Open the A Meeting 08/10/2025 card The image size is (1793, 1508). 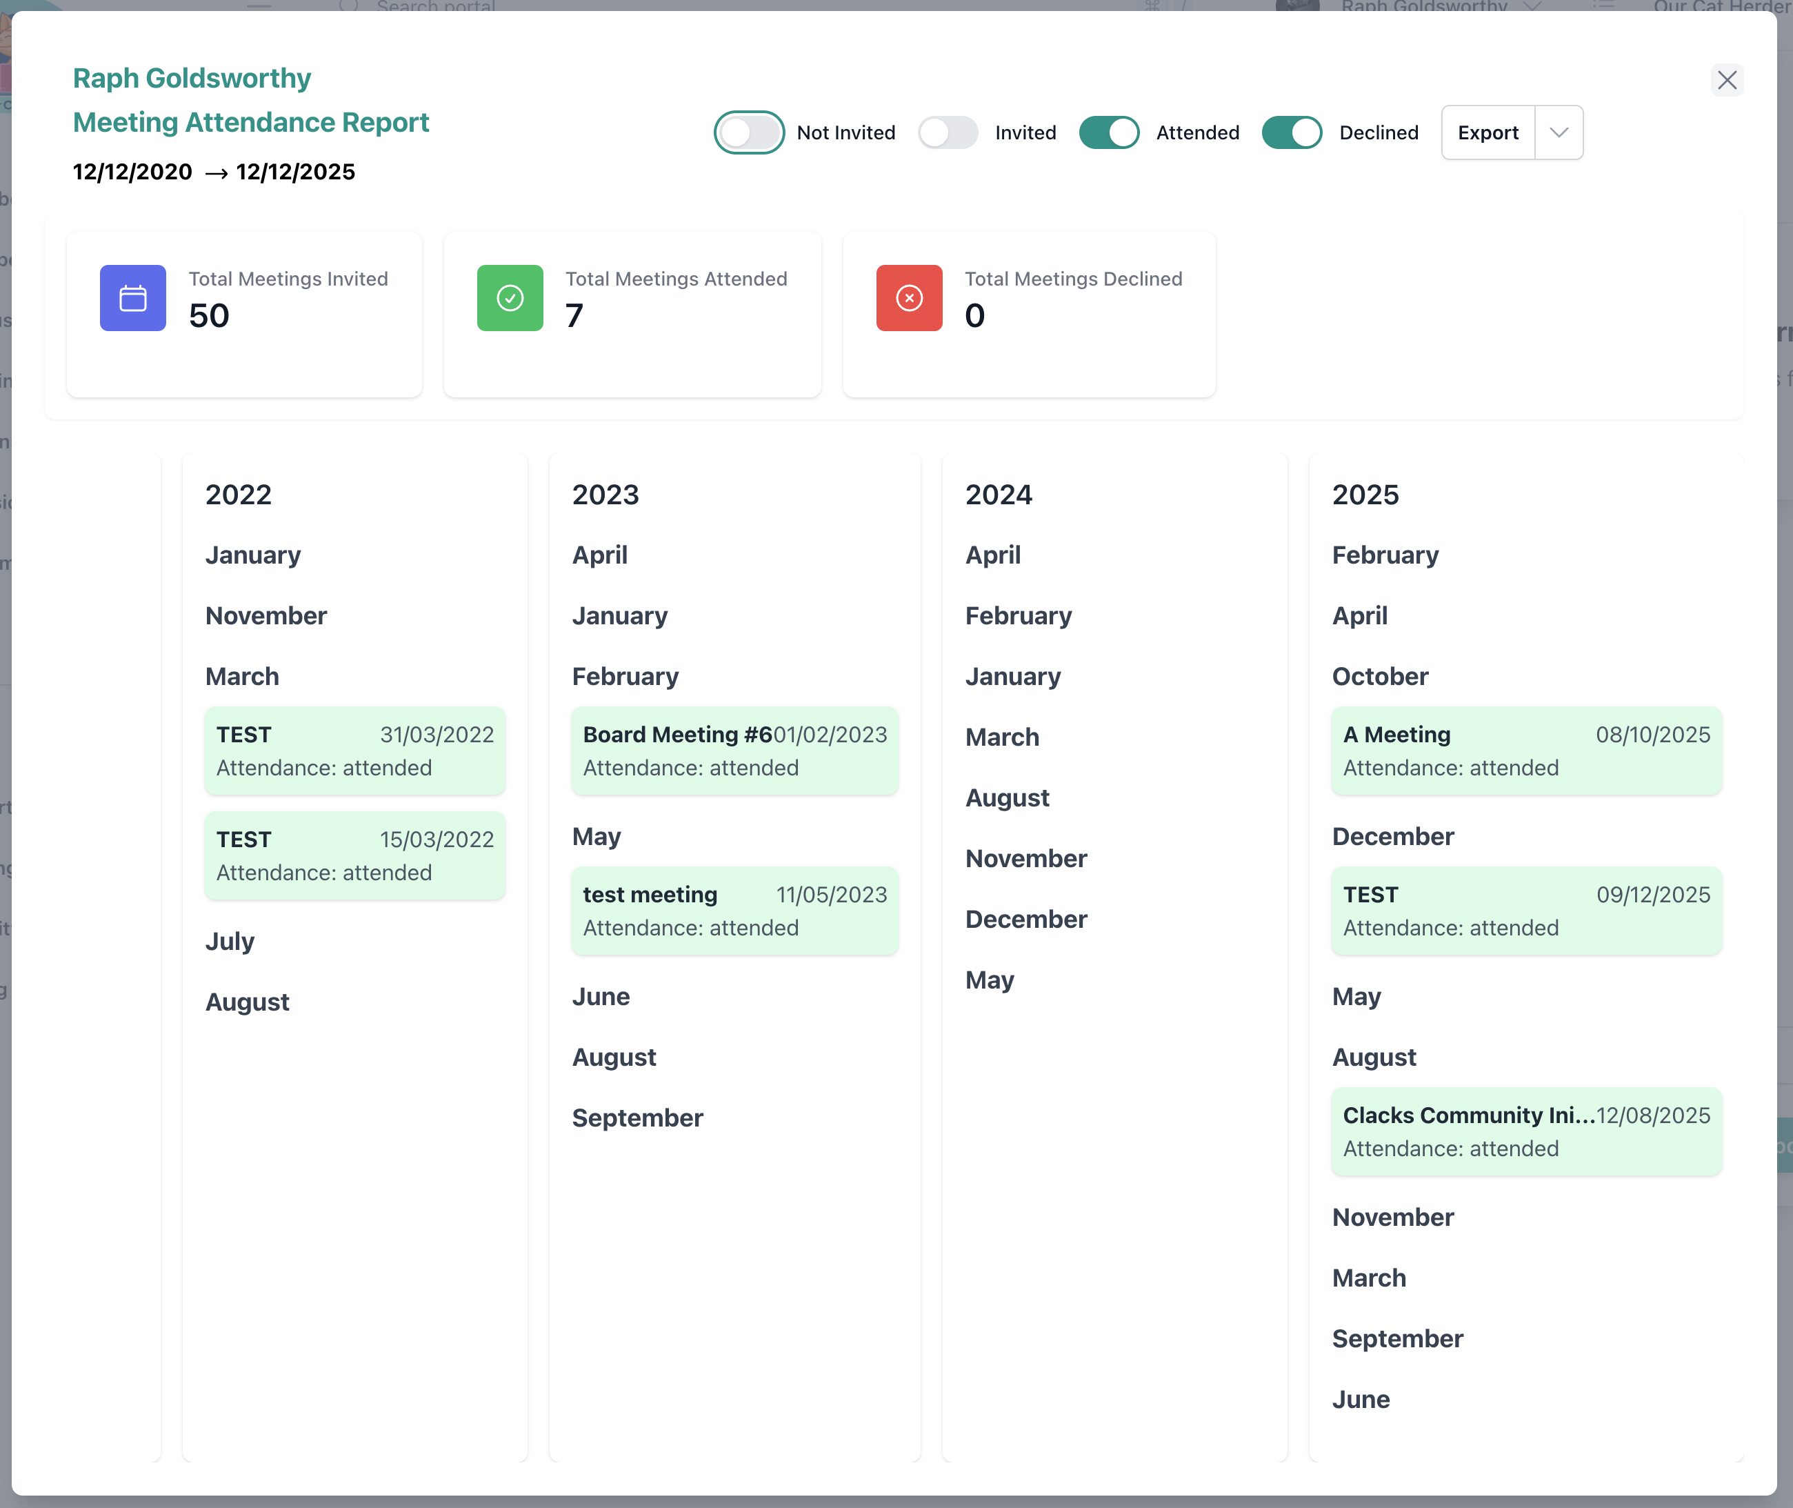pyautogui.click(x=1525, y=751)
